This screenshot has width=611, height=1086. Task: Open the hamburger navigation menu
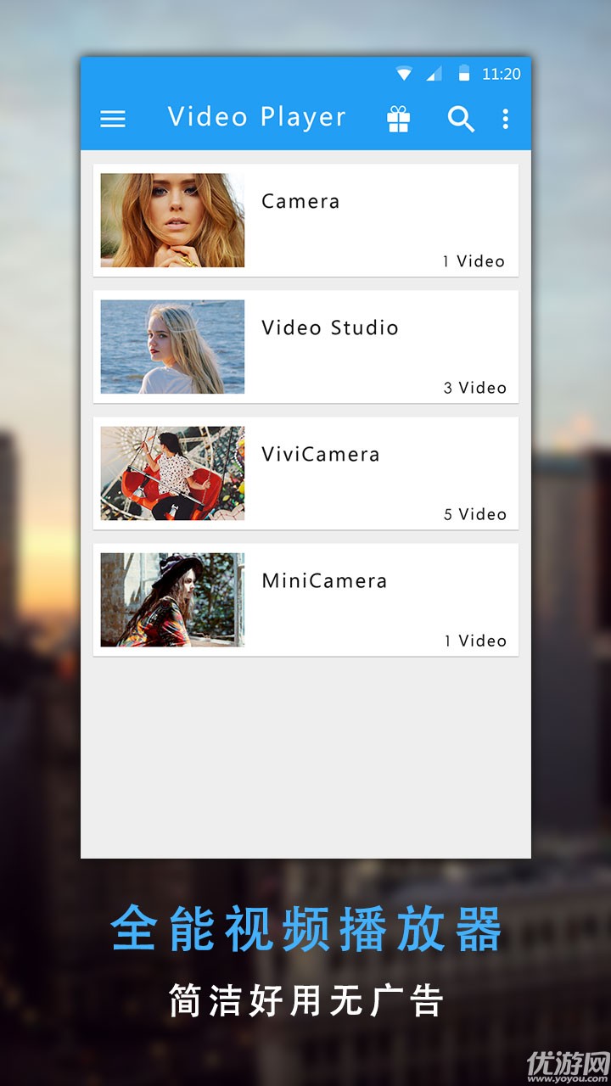(x=113, y=120)
